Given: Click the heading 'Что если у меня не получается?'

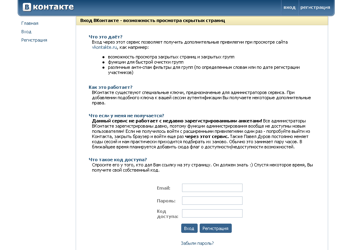Looking at the screenshot, I should (x=126, y=116).
